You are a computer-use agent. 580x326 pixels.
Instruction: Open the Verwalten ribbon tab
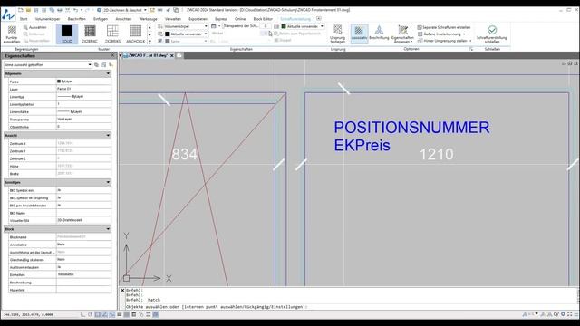tap(173, 18)
